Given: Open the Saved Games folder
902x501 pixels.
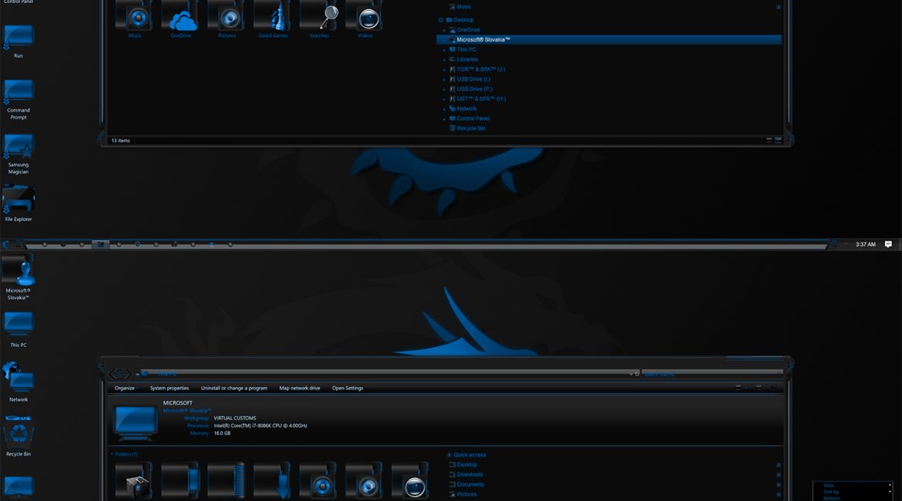Looking at the screenshot, I should pos(272,17).
